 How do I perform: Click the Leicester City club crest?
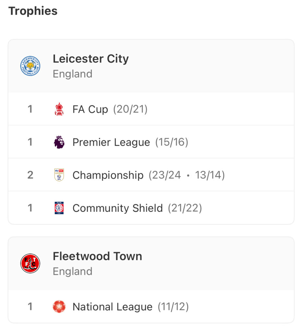click(30, 66)
